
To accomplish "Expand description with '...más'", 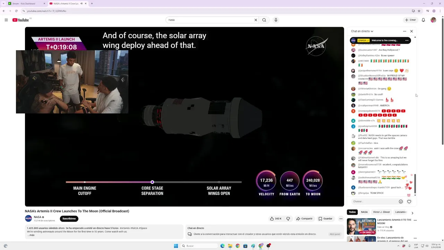I will pyautogui.click(x=31, y=235).
